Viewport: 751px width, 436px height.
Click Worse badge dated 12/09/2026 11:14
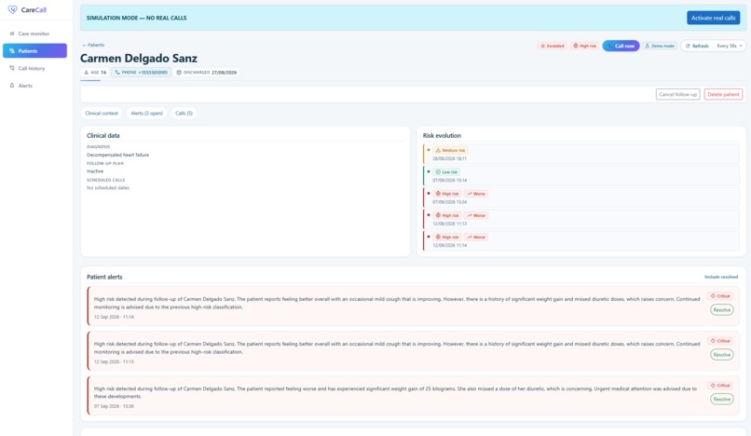475,237
